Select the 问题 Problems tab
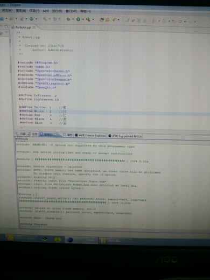The image size is (210, 280). (21, 134)
